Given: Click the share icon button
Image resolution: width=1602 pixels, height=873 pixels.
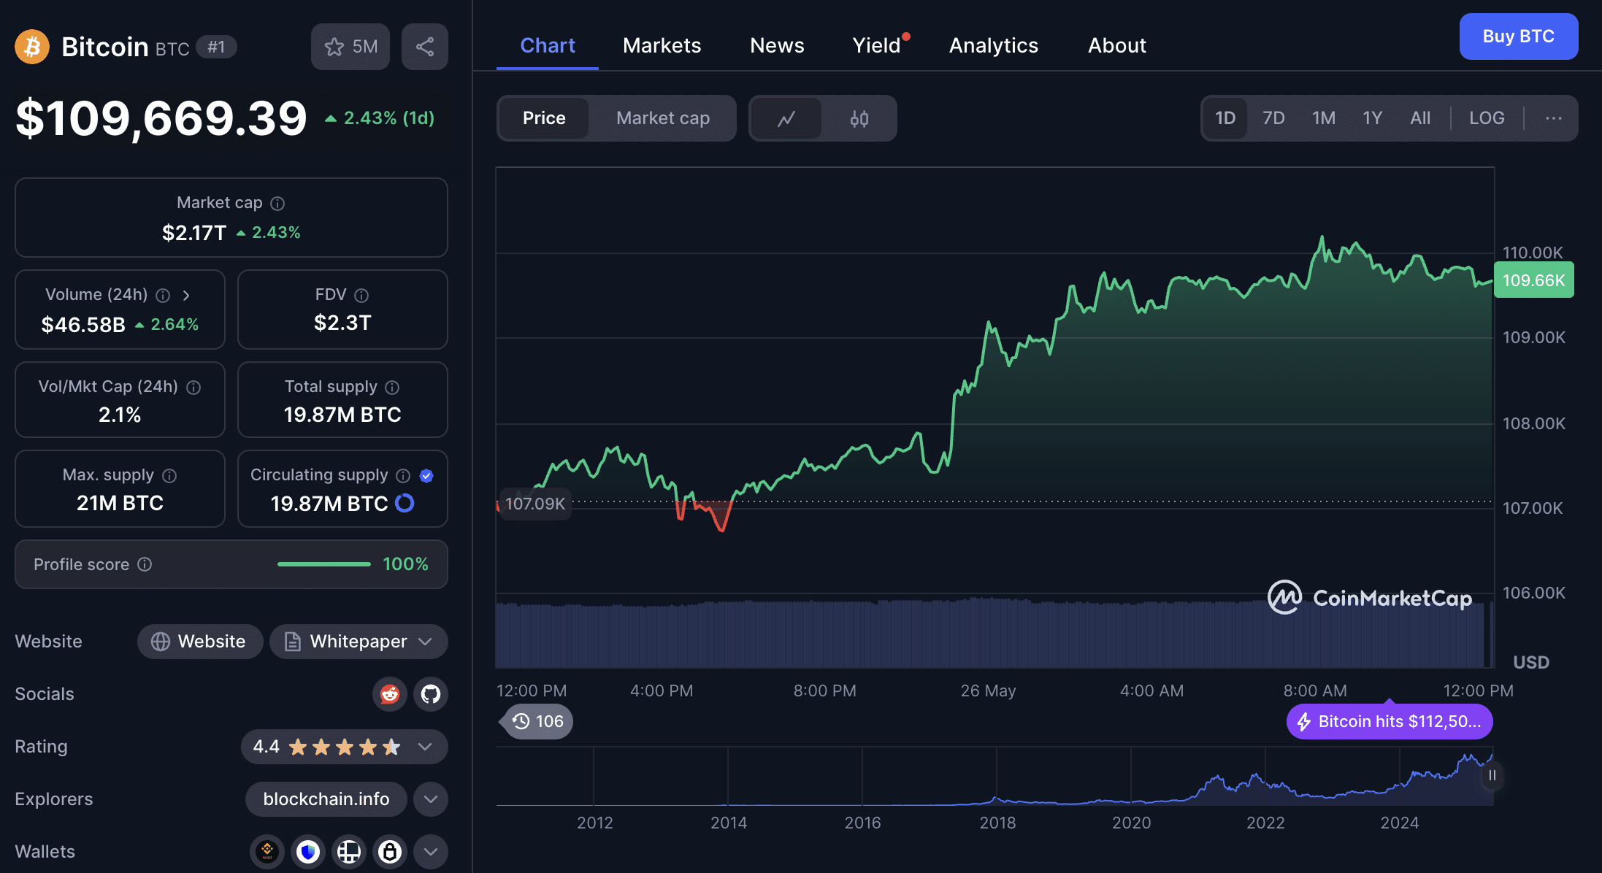Looking at the screenshot, I should click(424, 47).
